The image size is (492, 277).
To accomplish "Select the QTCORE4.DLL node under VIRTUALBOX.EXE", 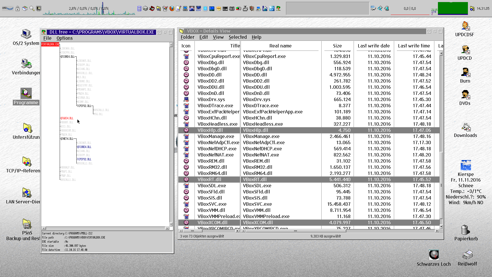I will tap(68, 57).
